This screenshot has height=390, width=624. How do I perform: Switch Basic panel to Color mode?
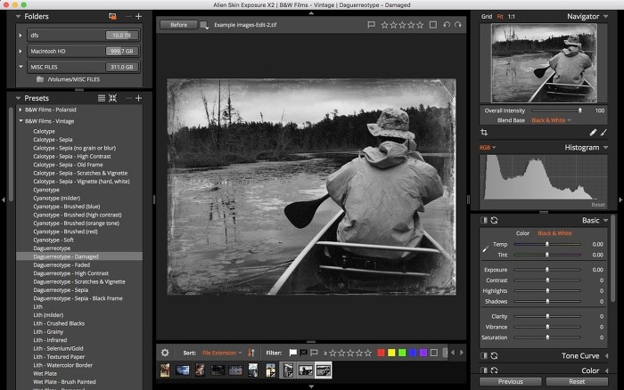(x=522, y=233)
